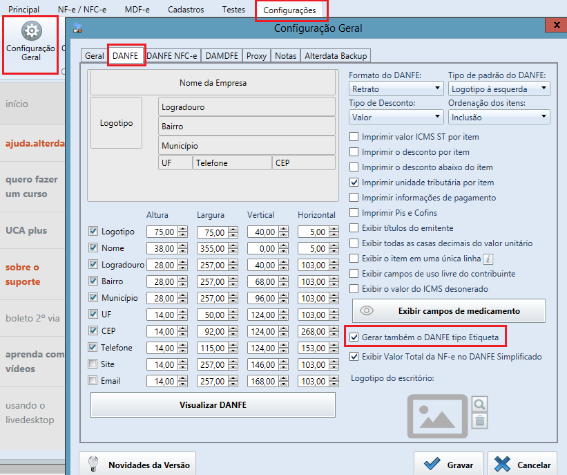The image size is (567, 475).
Task: Enable Imprimir valor ICMS ST por item
Action: 354,136
